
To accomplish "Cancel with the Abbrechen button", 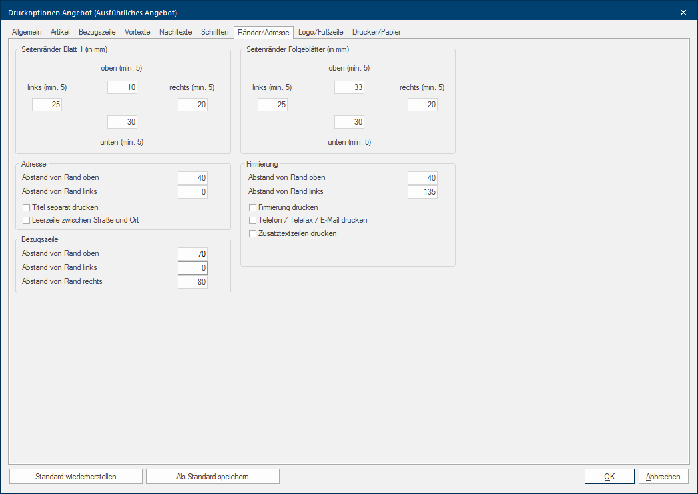I will click(663, 477).
